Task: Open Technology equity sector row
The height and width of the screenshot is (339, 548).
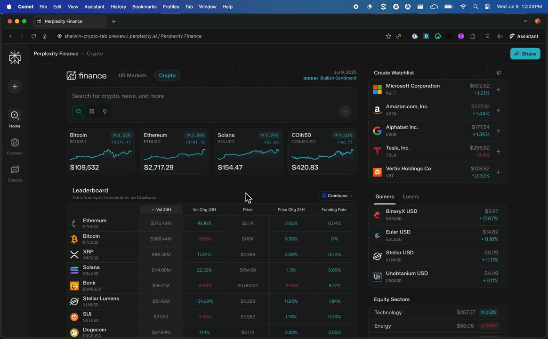Action: tap(437, 313)
